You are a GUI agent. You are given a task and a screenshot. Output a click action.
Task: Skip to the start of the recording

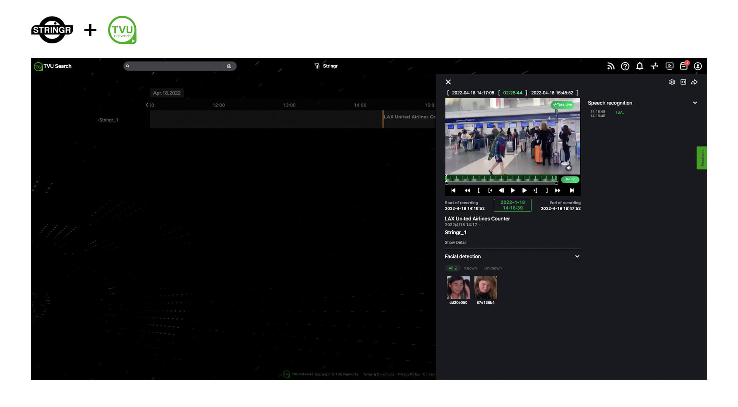click(x=453, y=190)
